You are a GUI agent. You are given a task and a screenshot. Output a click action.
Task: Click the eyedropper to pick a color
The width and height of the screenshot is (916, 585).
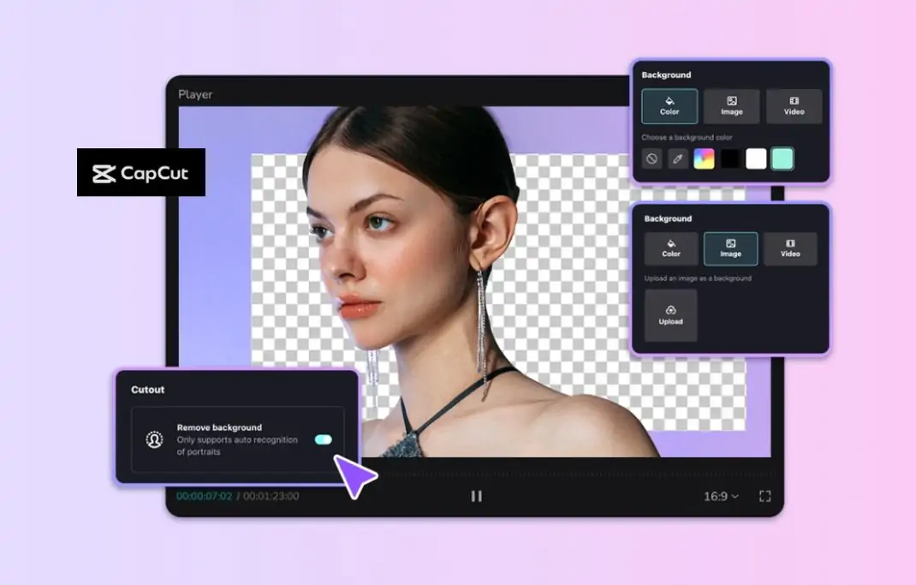(677, 158)
